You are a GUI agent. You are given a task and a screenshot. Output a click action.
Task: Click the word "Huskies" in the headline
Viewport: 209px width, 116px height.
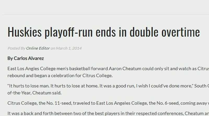click(x=25, y=32)
